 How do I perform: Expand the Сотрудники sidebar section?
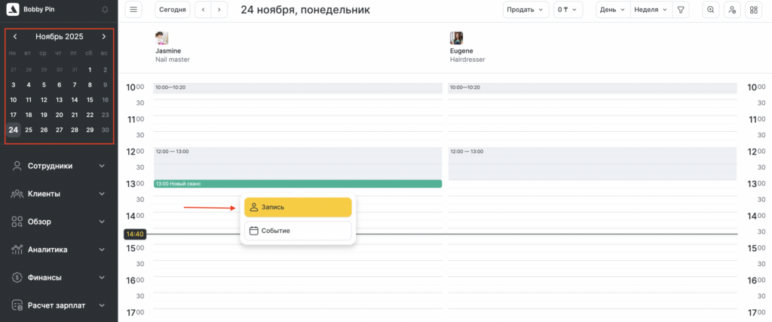click(59, 166)
